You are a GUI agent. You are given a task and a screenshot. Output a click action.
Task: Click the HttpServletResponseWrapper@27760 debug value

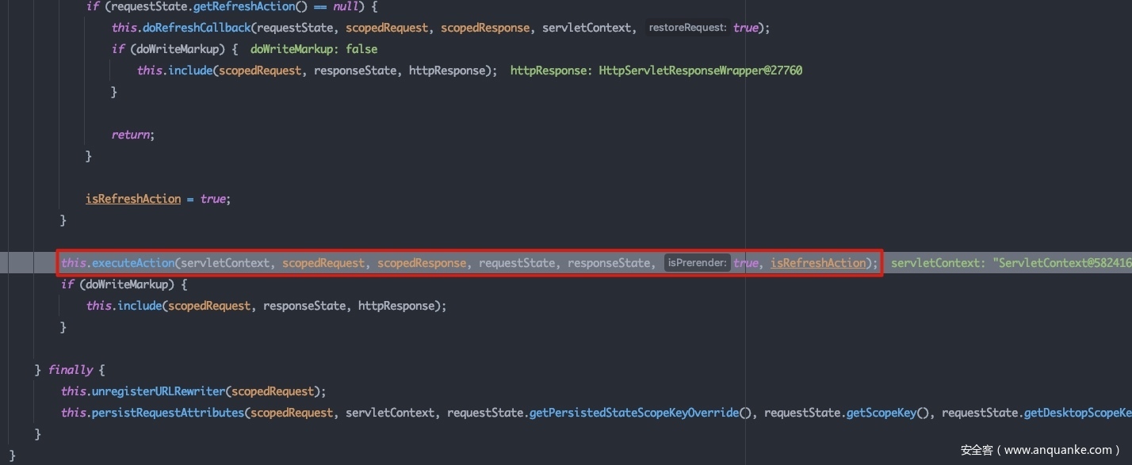point(701,71)
